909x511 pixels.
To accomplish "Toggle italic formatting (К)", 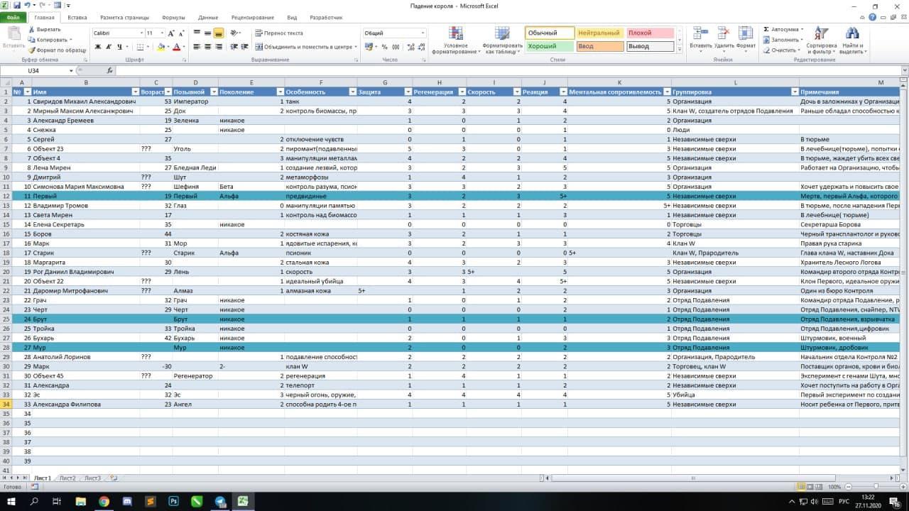I will (109, 47).
